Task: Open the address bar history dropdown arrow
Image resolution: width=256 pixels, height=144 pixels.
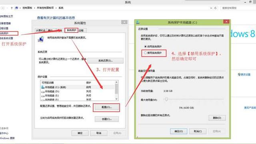Action: [x=211, y=8]
